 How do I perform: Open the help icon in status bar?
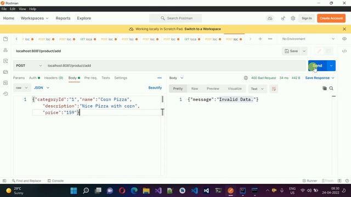point(347,181)
